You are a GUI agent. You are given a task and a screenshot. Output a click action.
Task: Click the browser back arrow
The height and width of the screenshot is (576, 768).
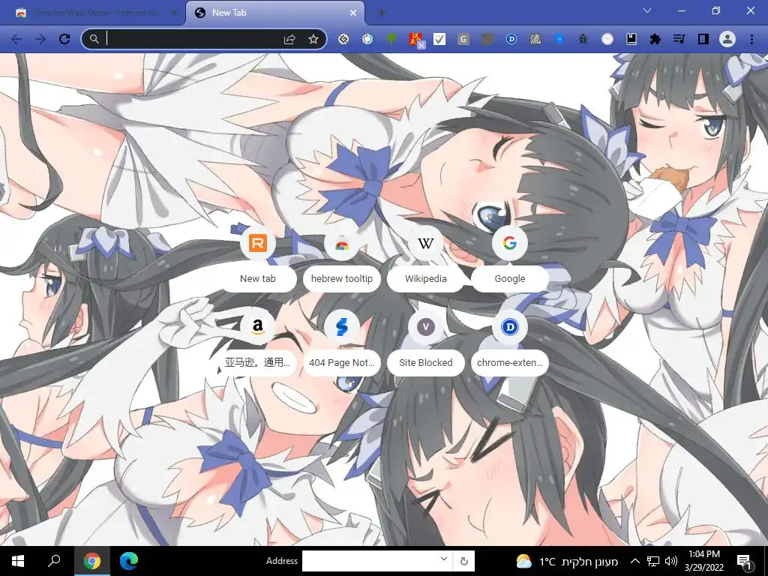[x=16, y=39]
